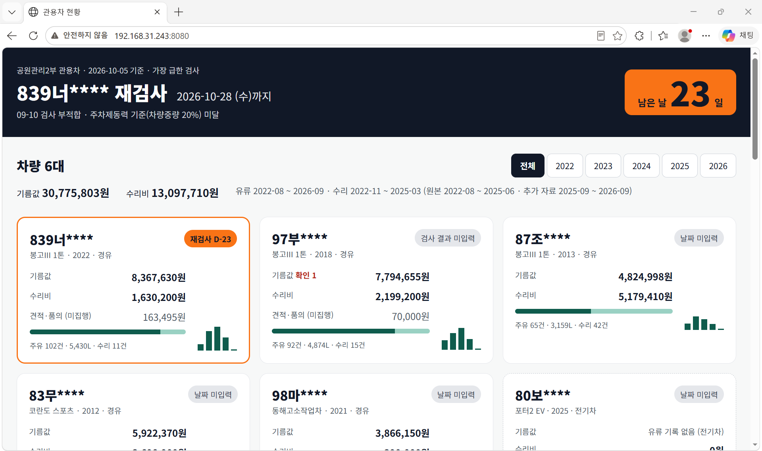
Task: Click the profile avatar icon
Action: [685, 36]
